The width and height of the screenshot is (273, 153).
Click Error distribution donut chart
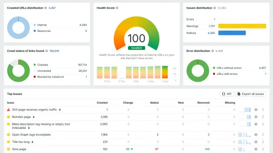(197, 71)
